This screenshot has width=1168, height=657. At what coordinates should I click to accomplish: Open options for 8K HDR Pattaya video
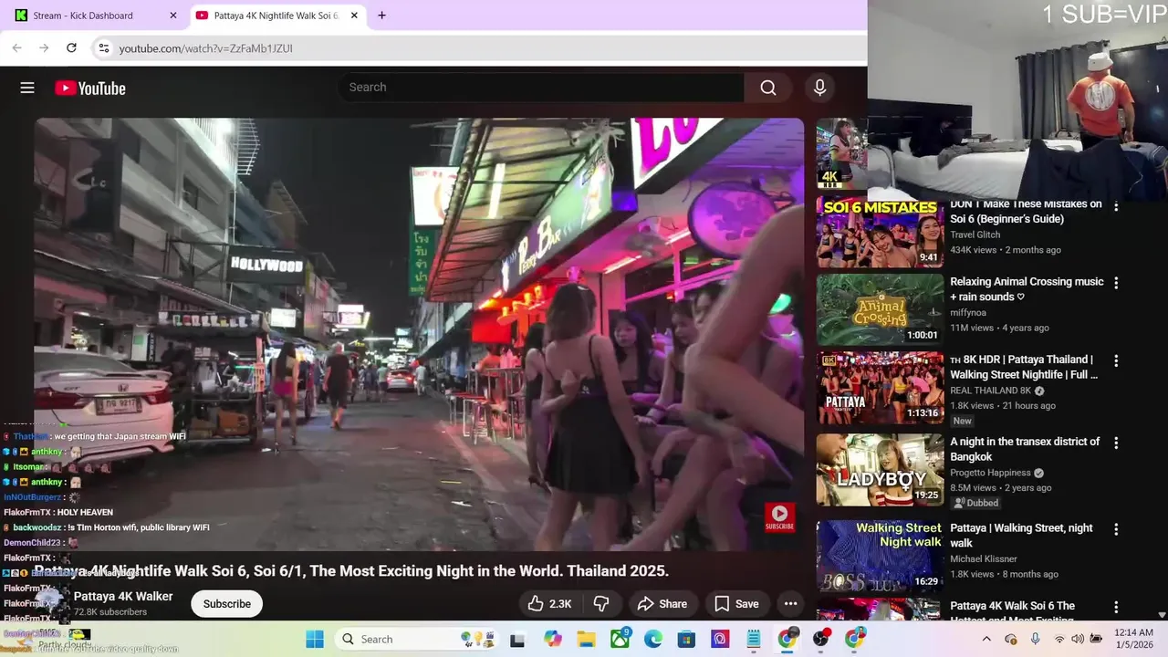point(1115,361)
